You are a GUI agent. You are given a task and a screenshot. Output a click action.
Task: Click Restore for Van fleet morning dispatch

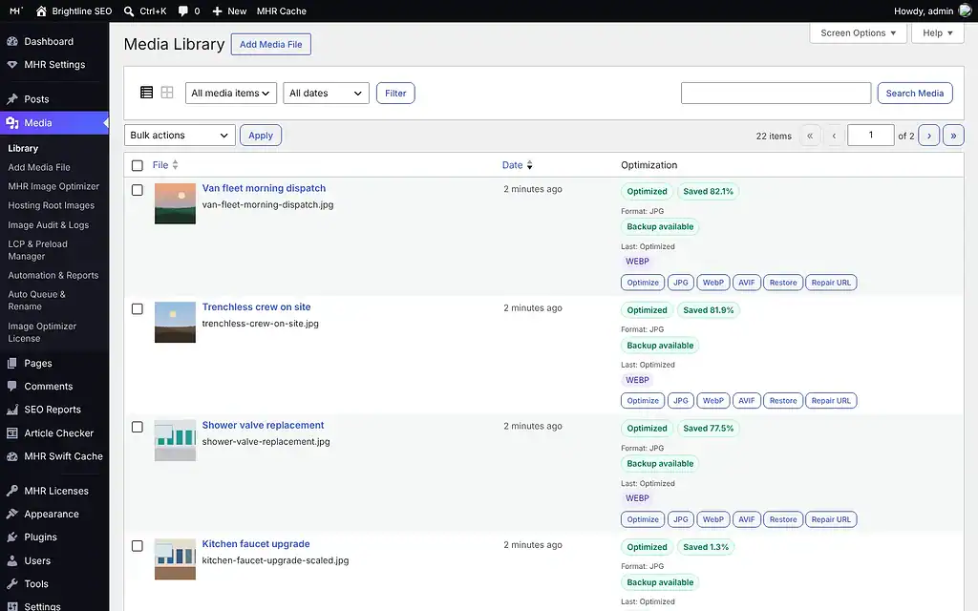783,283
